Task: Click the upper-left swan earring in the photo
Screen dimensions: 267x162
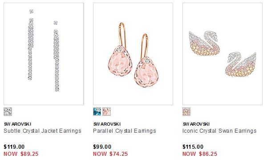Action: pyautogui.click(x=204, y=43)
